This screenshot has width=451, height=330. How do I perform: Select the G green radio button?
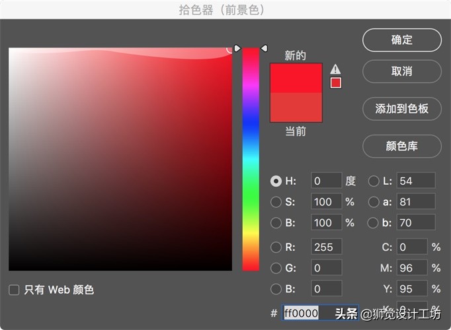276,268
